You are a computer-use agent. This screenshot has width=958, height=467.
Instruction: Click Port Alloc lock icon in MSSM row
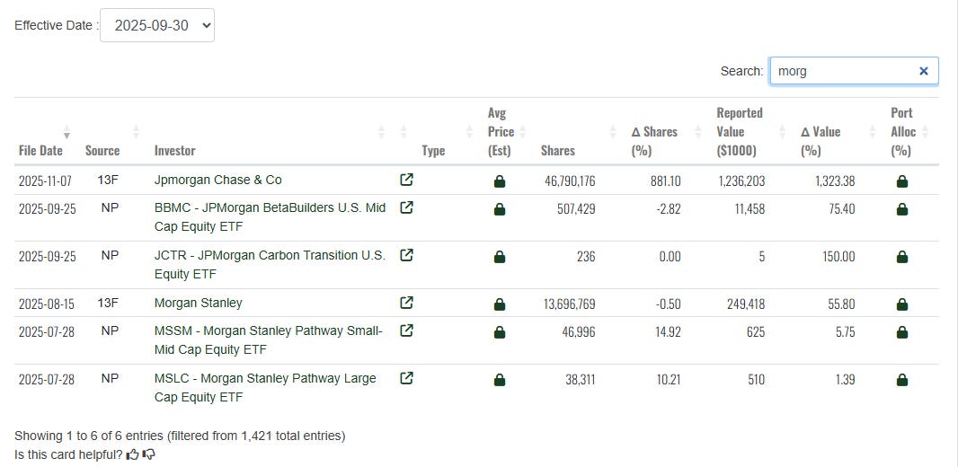pos(901,332)
